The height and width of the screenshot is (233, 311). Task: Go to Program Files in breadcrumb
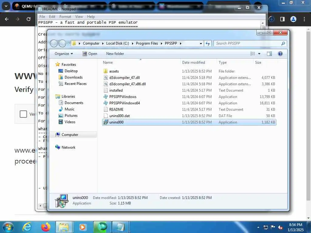147,43
